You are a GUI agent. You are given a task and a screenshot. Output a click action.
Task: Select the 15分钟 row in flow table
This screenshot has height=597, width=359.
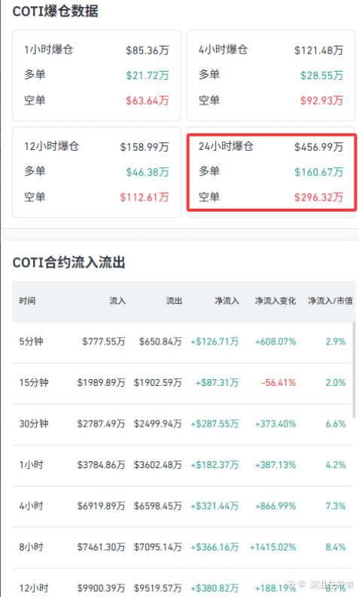pos(182,383)
